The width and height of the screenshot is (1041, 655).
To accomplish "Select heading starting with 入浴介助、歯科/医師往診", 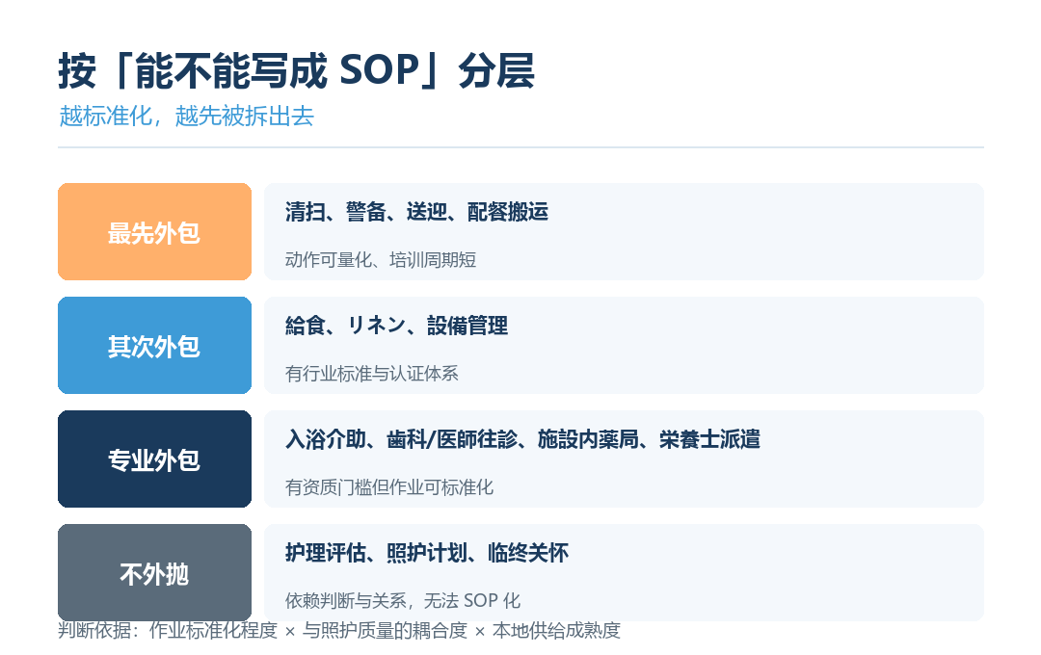I will click(522, 438).
